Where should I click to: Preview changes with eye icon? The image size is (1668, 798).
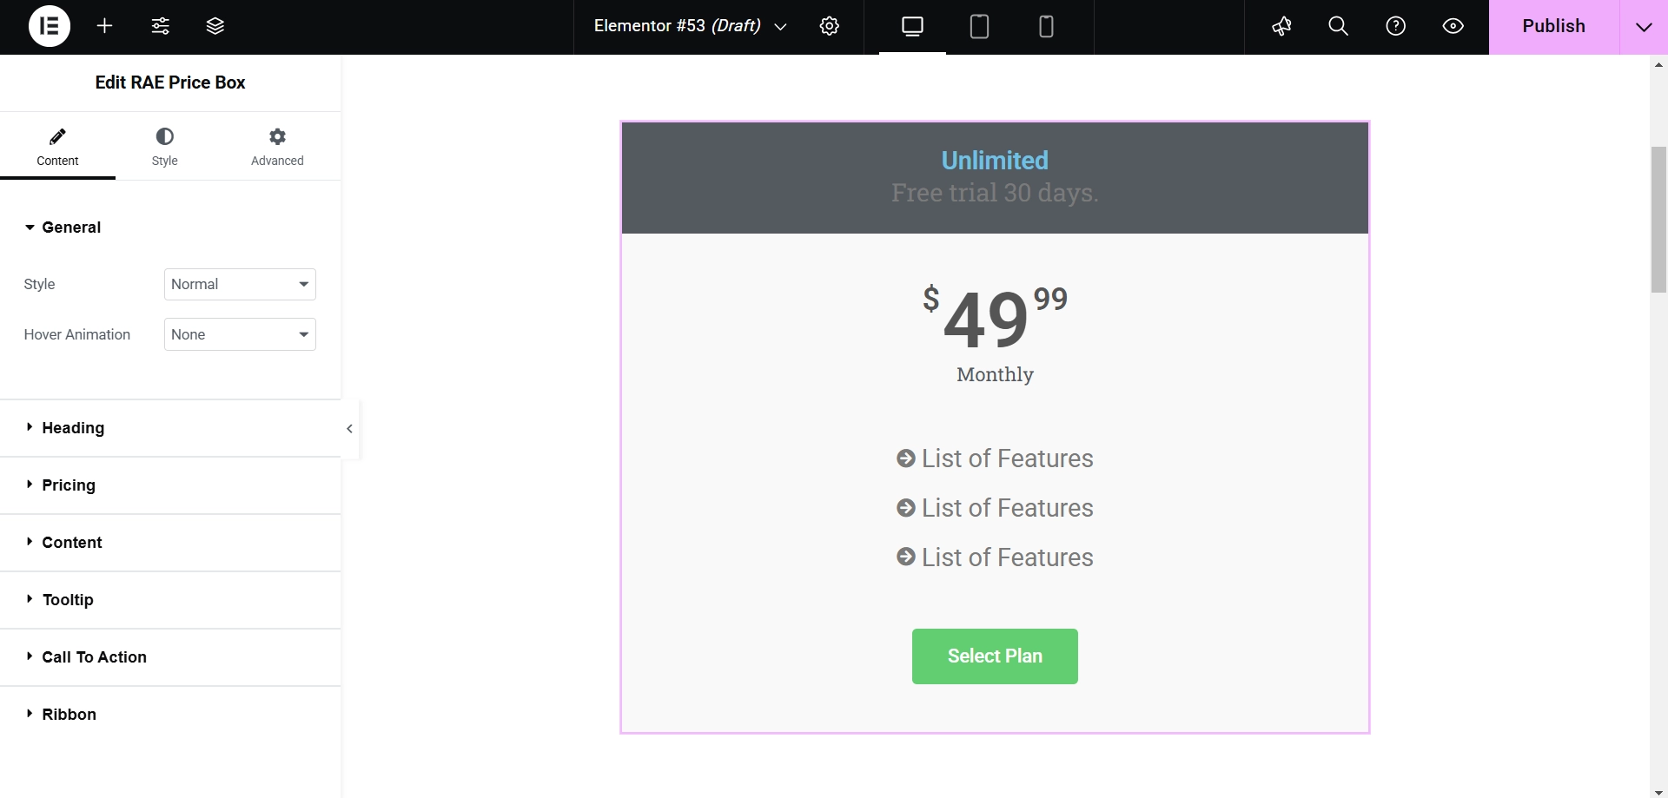point(1453,26)
